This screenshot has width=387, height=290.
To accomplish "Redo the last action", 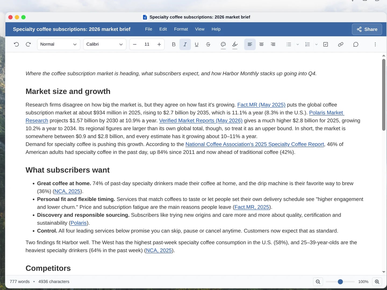I will (28, 44).
